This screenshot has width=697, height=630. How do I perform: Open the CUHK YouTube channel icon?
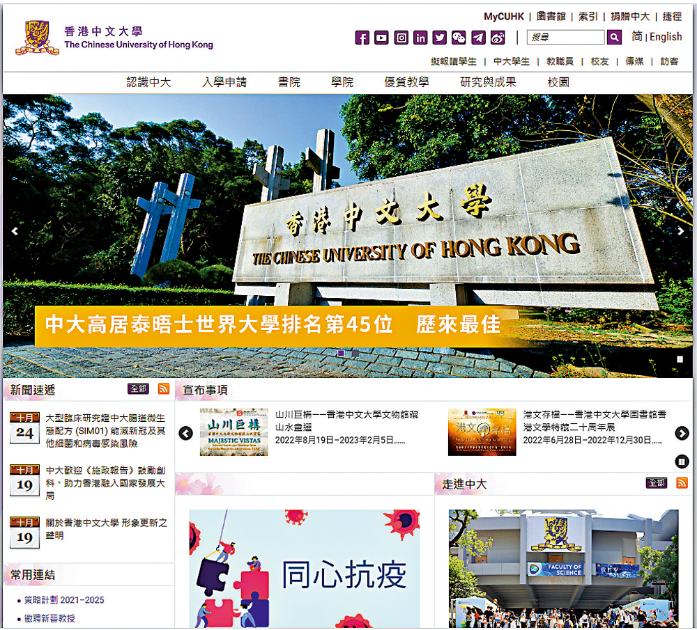(381, 38)
